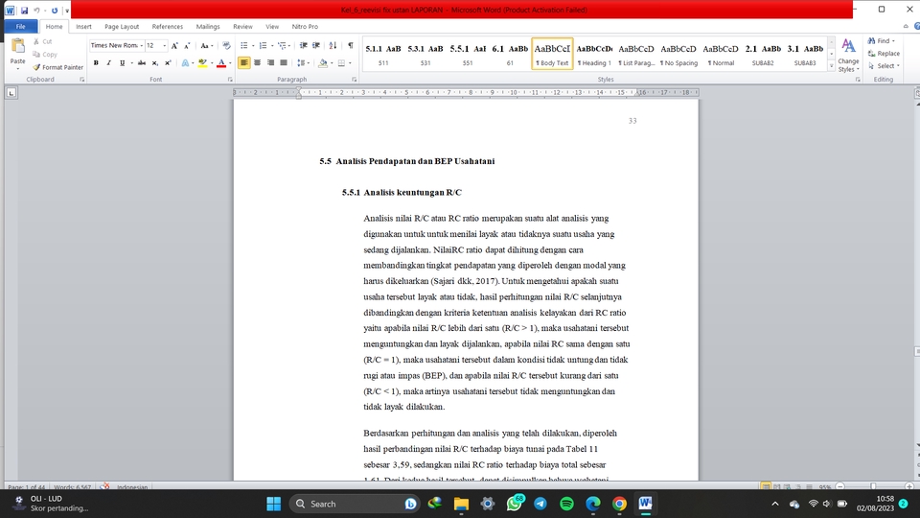Open the line spacing dropdown
920x518 pixels.
tap(303, 63)
